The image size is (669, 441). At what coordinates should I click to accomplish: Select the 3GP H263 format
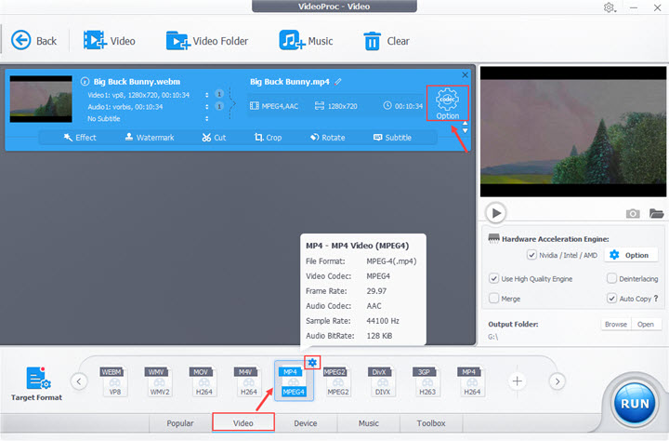click(426, 381)
